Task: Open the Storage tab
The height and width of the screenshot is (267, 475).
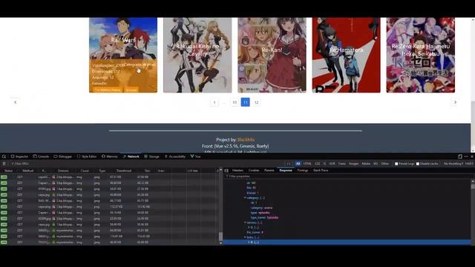Action: click(x=151, y=156)
